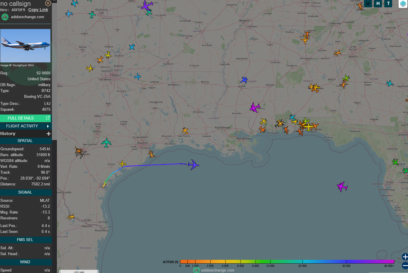Click the type code B742

point(46,91)
